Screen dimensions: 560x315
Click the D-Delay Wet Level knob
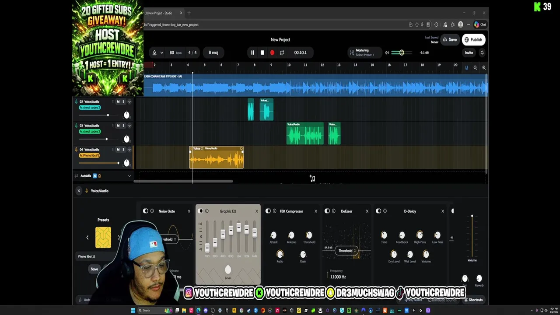(410, 254)
